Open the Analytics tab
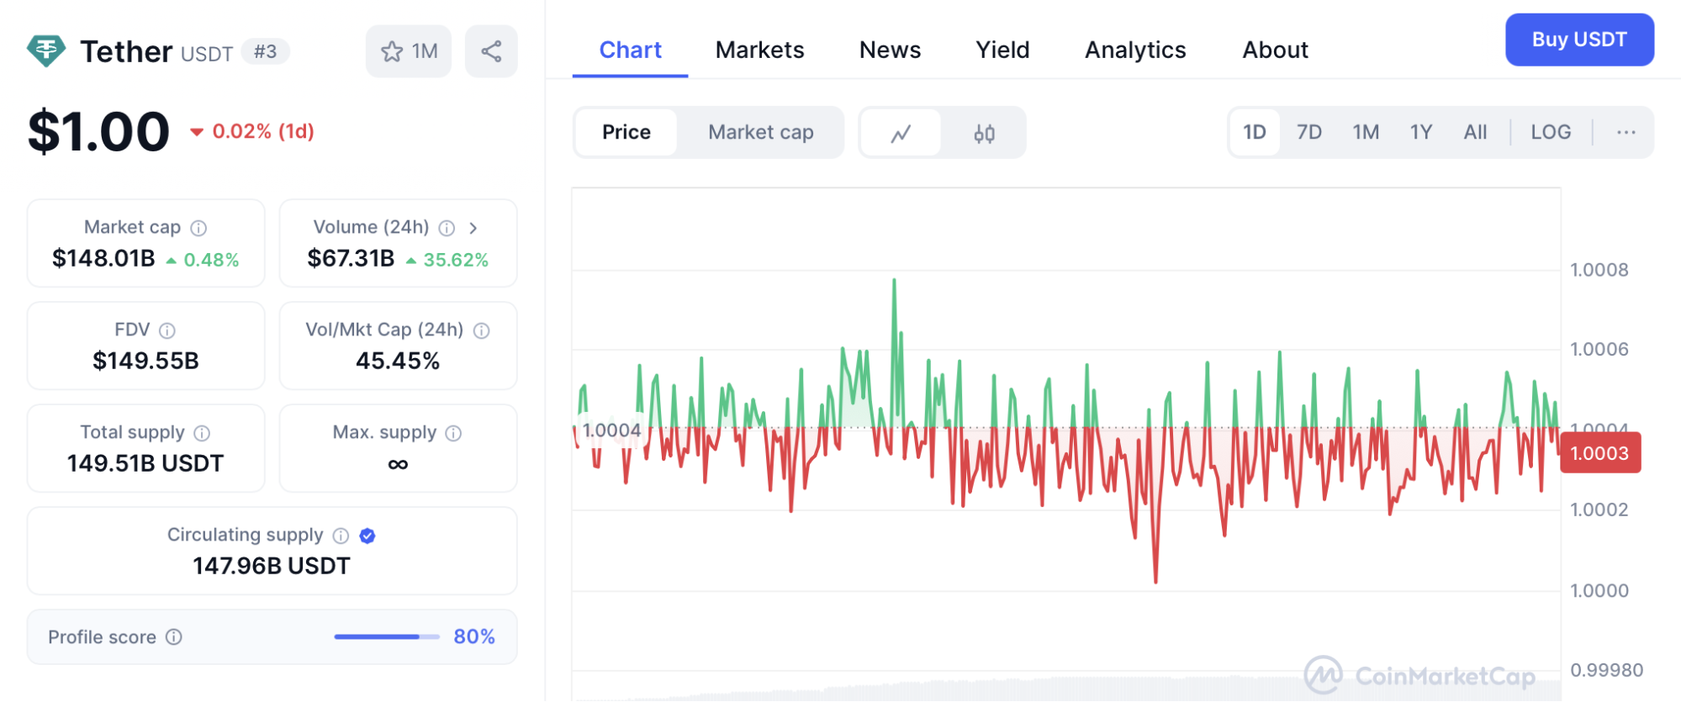Screen dimensions: 1681x702 (1134, 50)
